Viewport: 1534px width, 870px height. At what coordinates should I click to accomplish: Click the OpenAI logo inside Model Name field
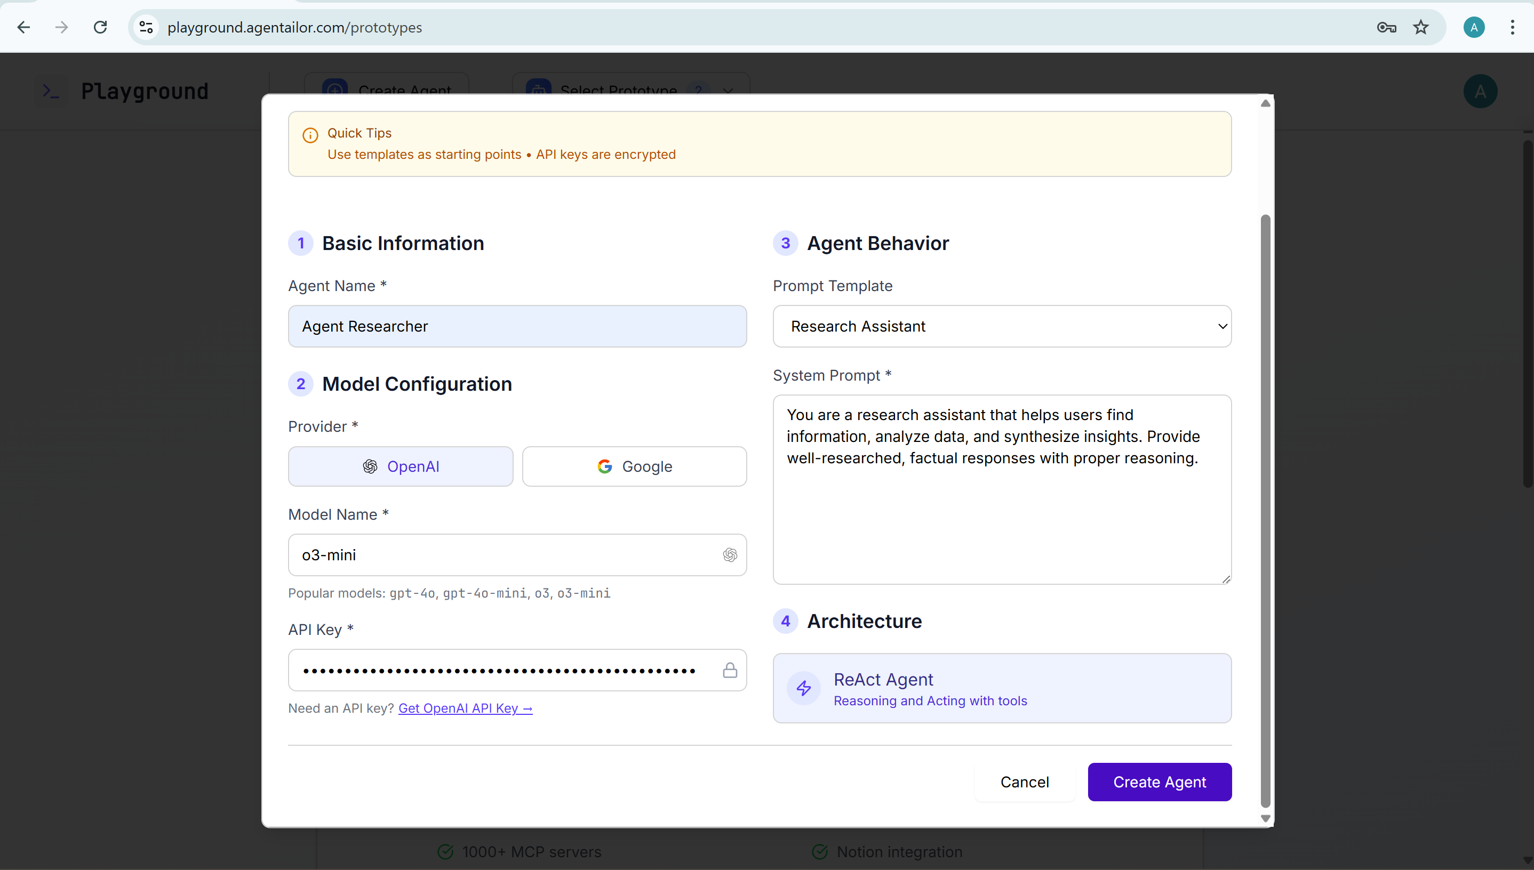[730, 555]
